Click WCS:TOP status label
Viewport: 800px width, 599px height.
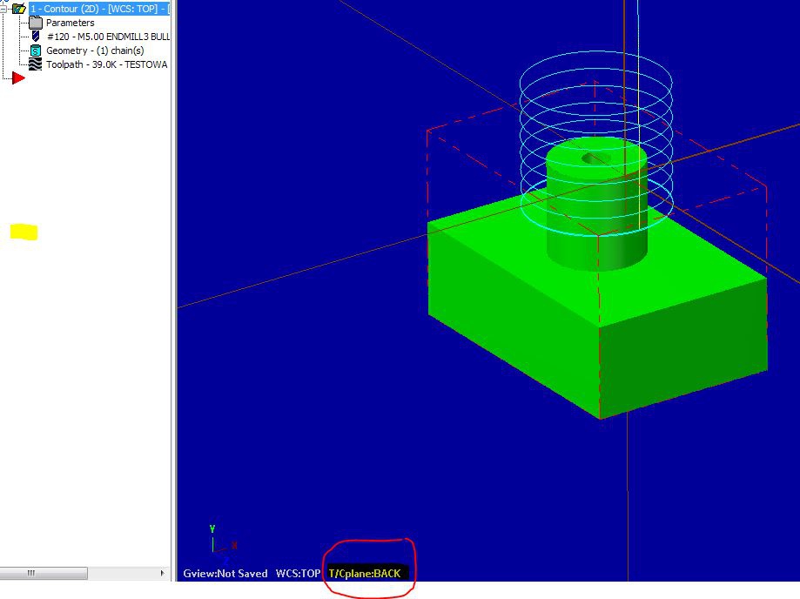298,574
